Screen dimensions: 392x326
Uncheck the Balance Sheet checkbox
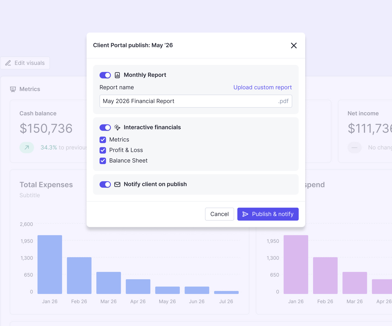(x=103, y=161)
